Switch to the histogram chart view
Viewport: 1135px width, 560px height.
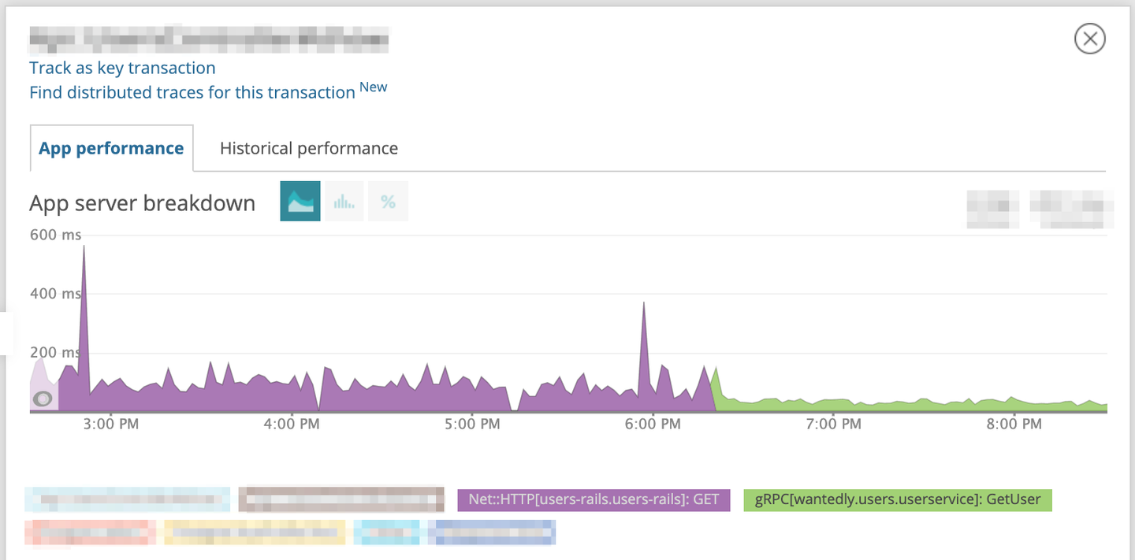point(344,201)
